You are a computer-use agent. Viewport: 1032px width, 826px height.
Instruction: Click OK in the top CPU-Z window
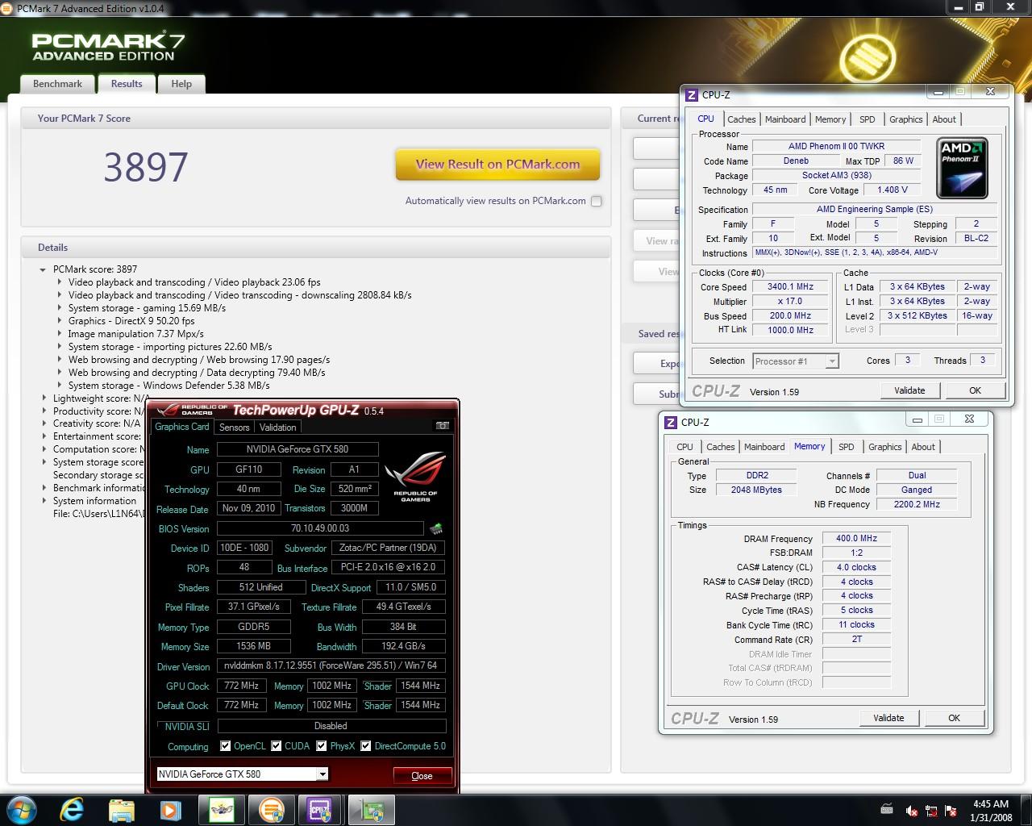click(x=975, y=390)
